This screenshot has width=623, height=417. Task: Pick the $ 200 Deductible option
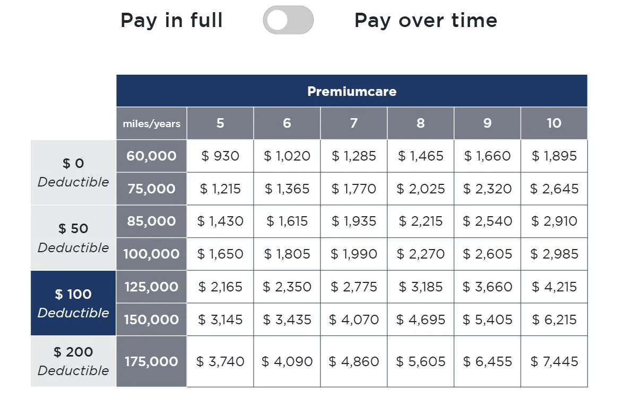[73, 361]
